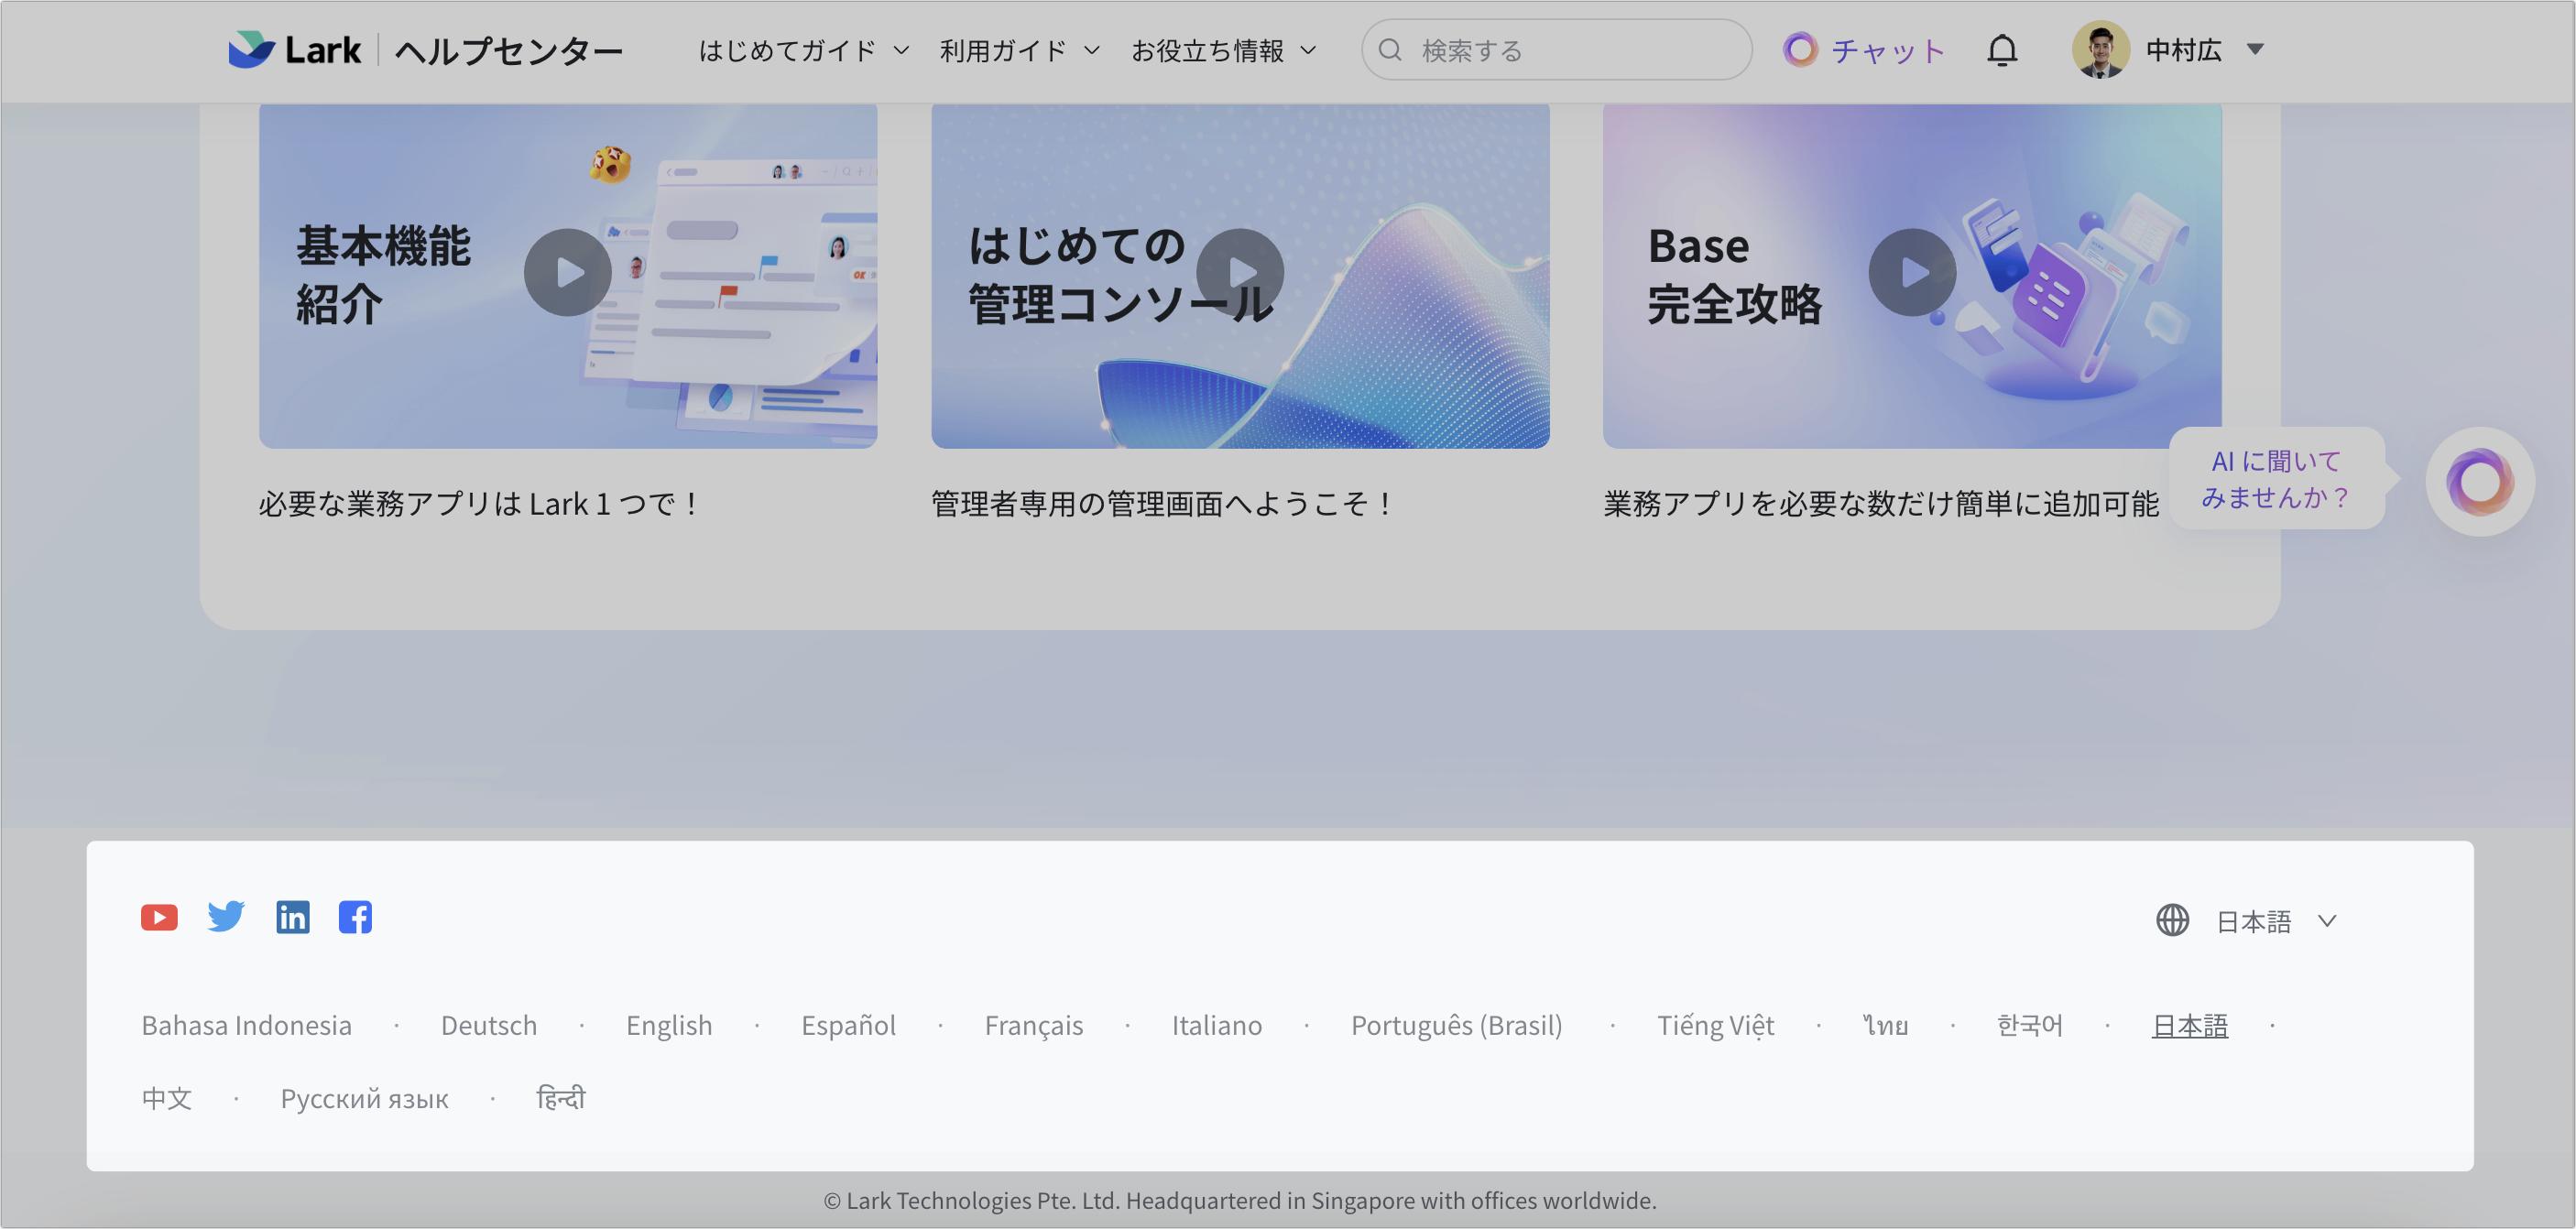2576x1229 pixels.
Task: Click the Twitter icon in the footer
Action: [x=225, y=916]
